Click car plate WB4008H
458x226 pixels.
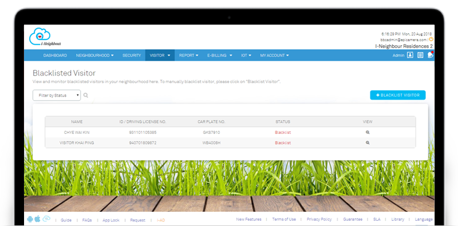(211, 143)
